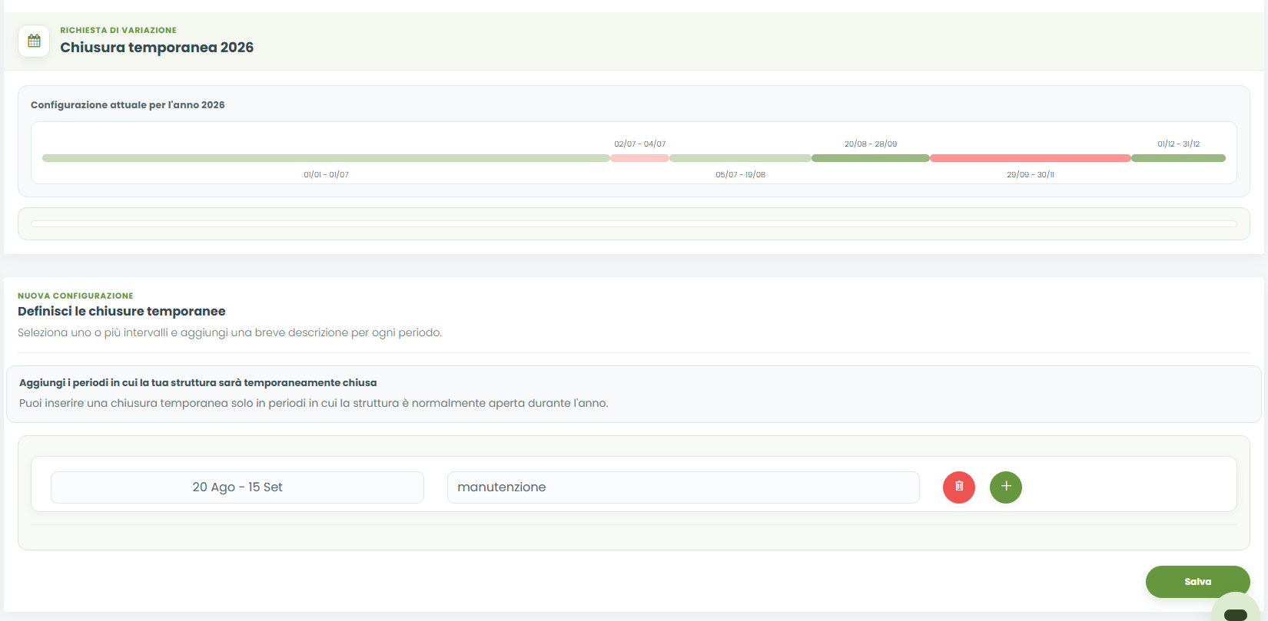The image size is (1268, 621).
Task: Select the red 29/09 - 30/11 segment
Action: coord(1031,158)
